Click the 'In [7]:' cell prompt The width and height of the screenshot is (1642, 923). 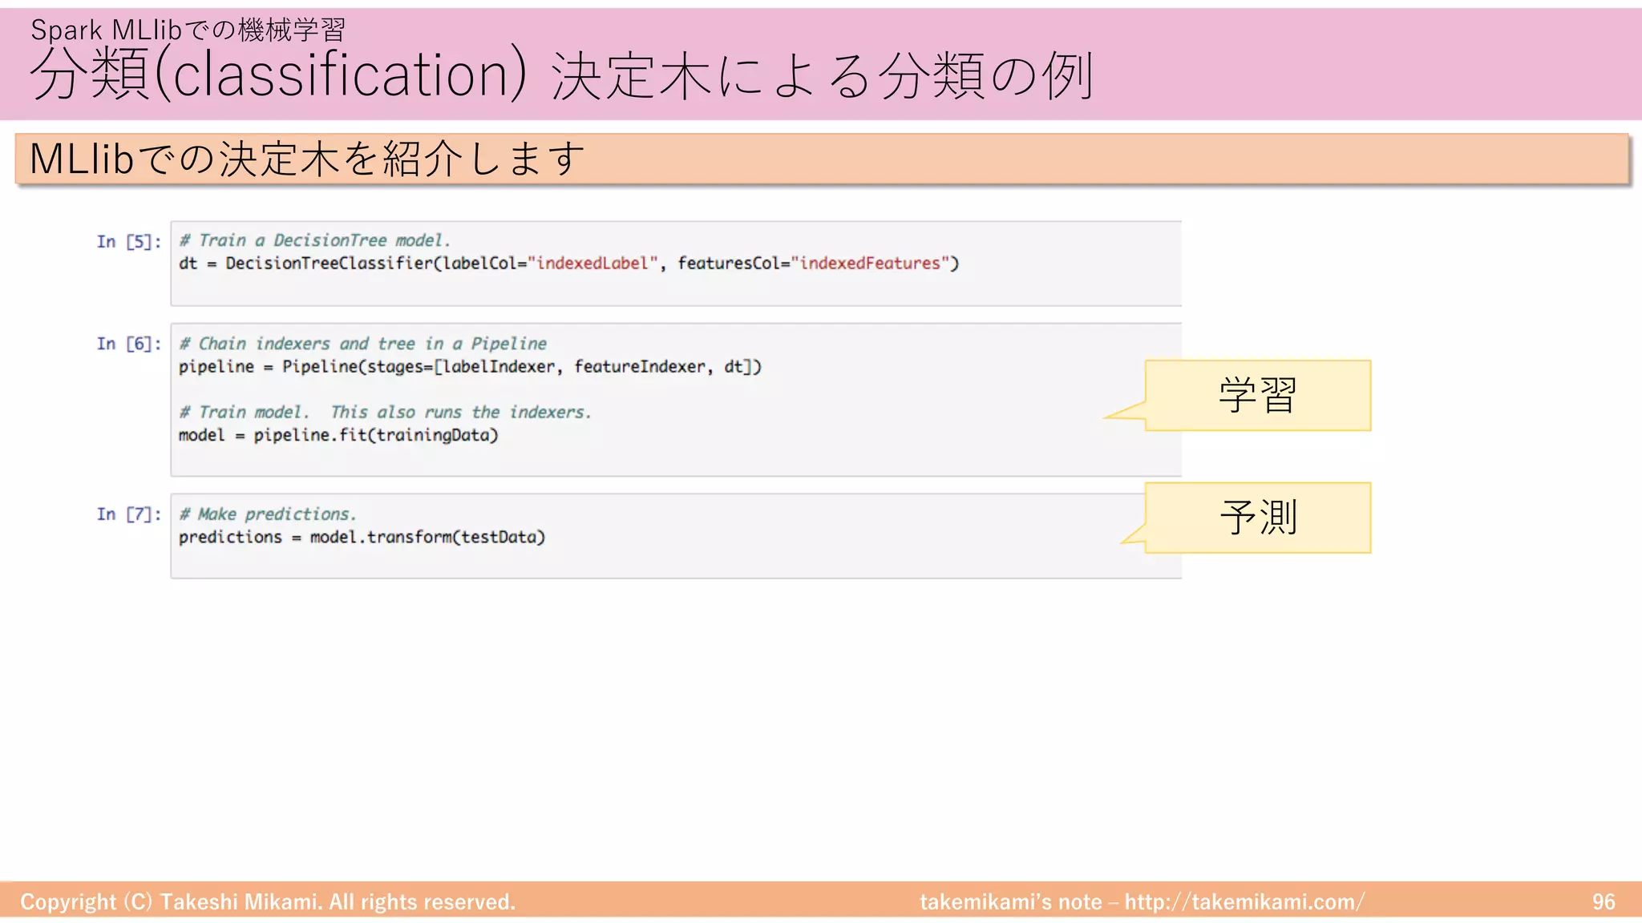tap(129, 514)
